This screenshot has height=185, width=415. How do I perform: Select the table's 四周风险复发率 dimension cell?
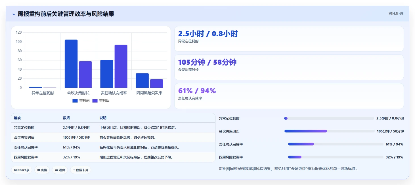coord(26,157)
